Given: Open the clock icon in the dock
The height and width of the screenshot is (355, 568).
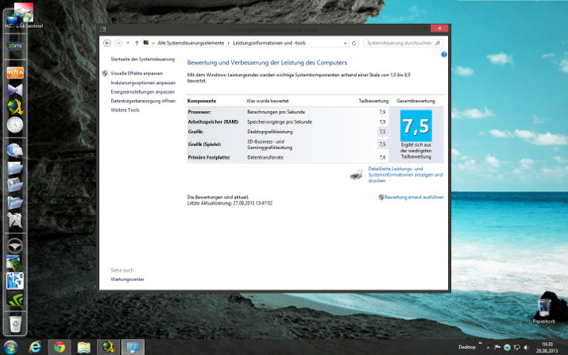Looking at the screenshot, I should [15, 125].
